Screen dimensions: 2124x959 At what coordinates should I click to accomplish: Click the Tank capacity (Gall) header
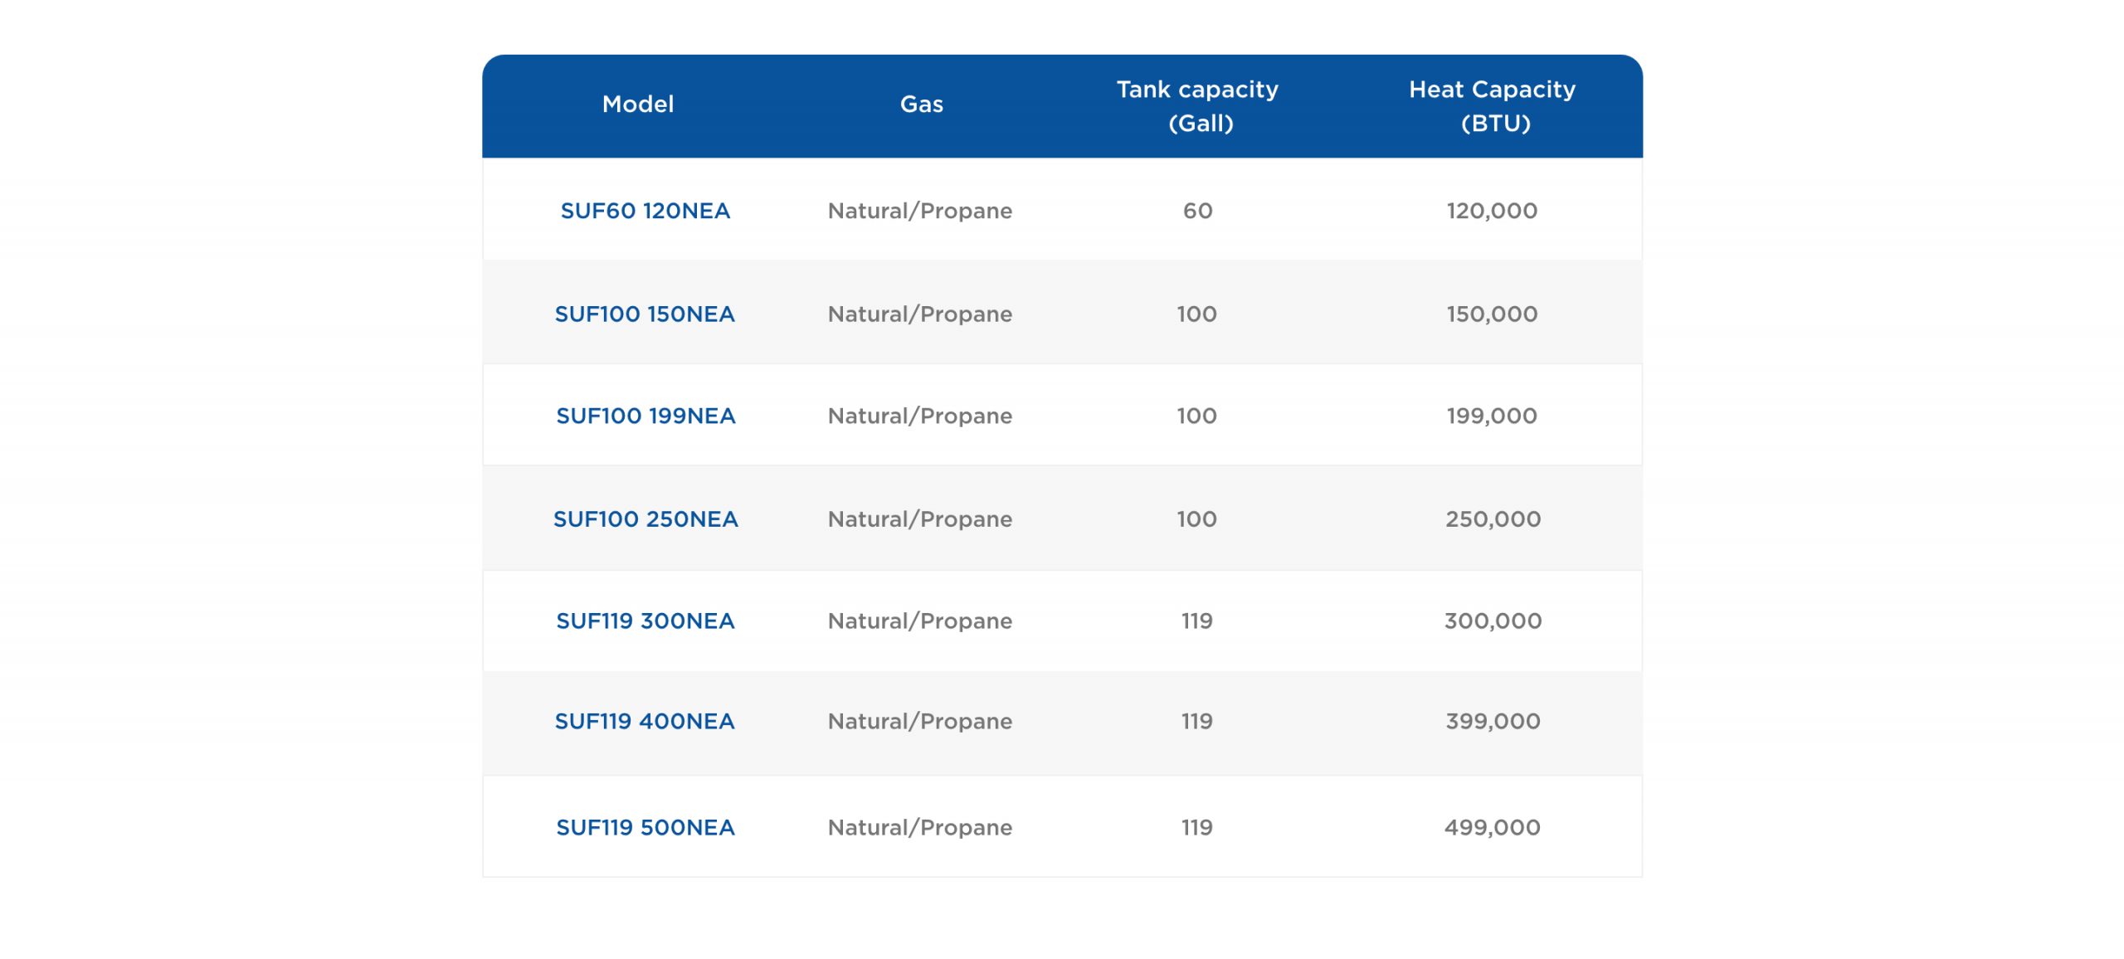1197,105
